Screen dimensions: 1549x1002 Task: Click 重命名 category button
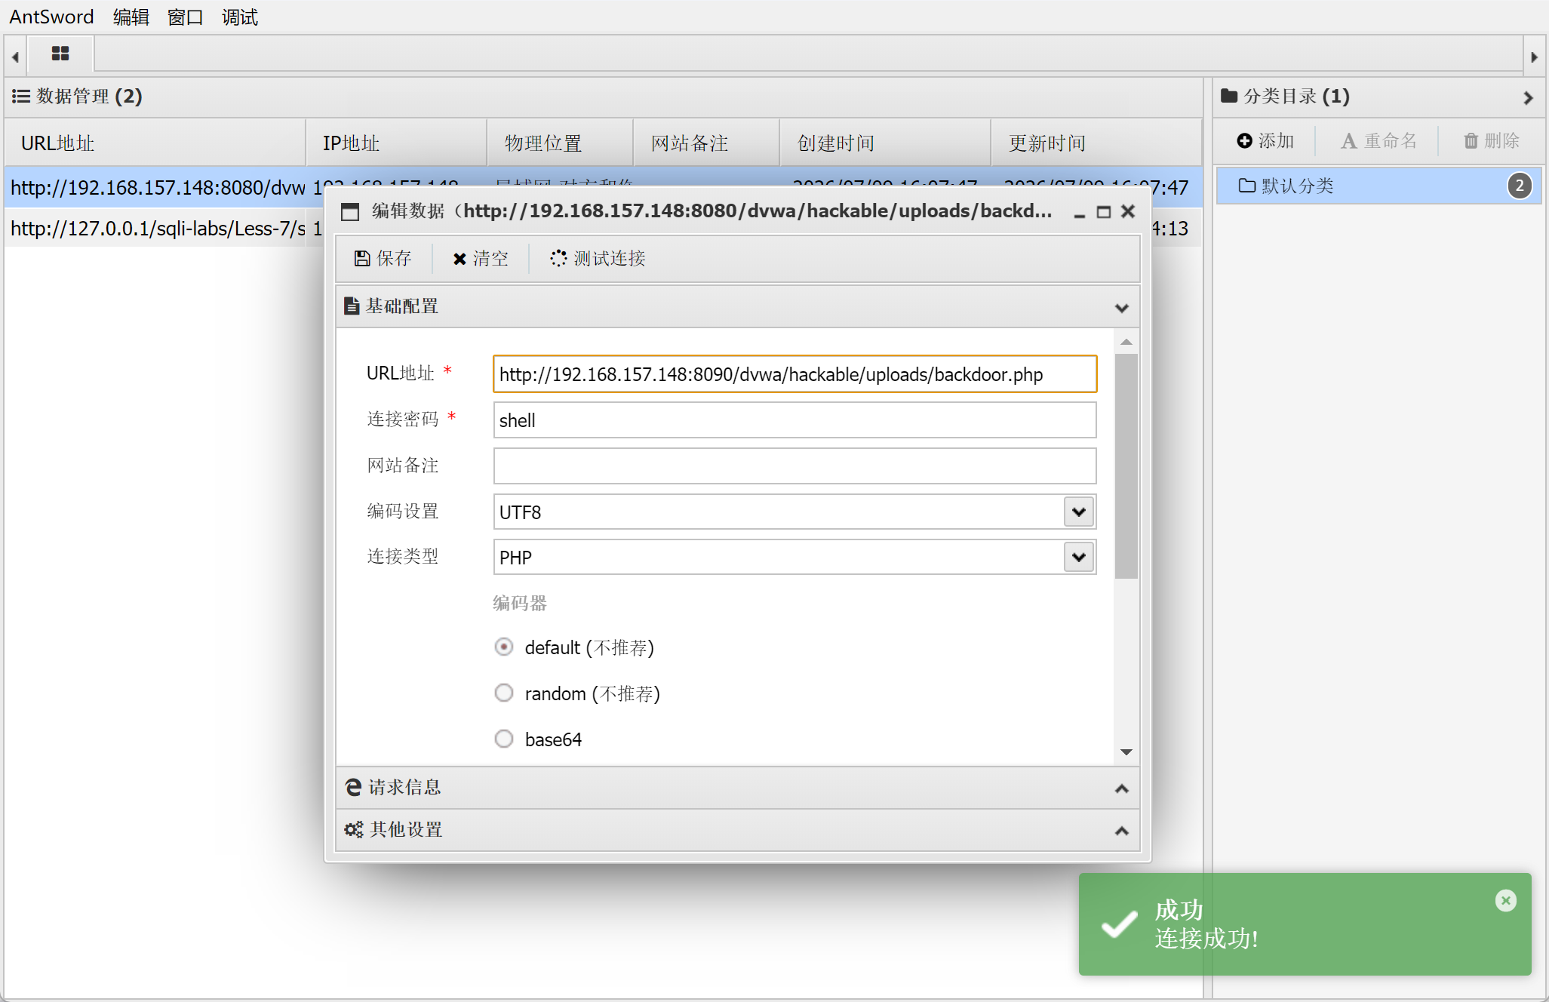pos(1378,141)
